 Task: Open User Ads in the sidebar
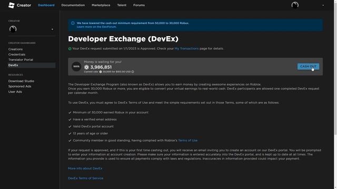pos(15,92)
